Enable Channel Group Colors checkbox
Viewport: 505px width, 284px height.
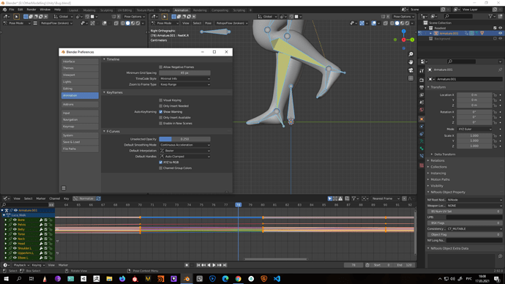161,168
